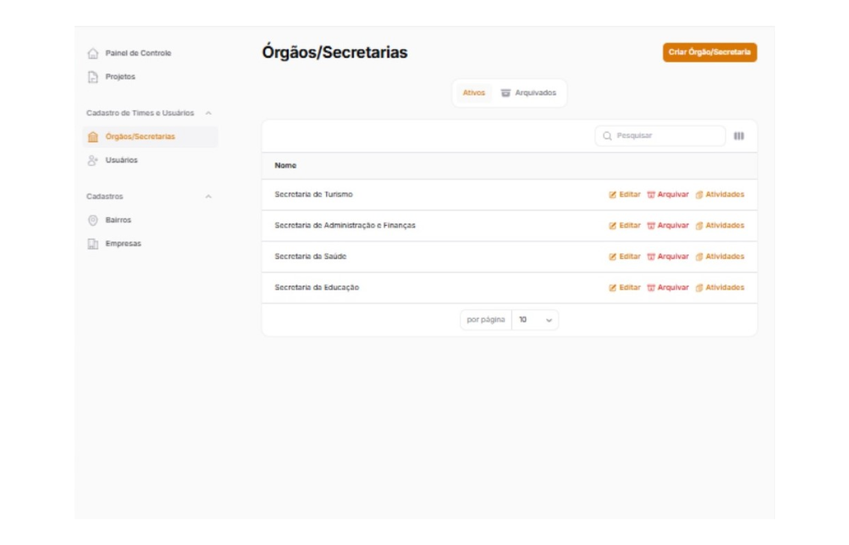Switch to the Arquivados tab
This screenshot has height=545, width=849.
click(529, 93)
